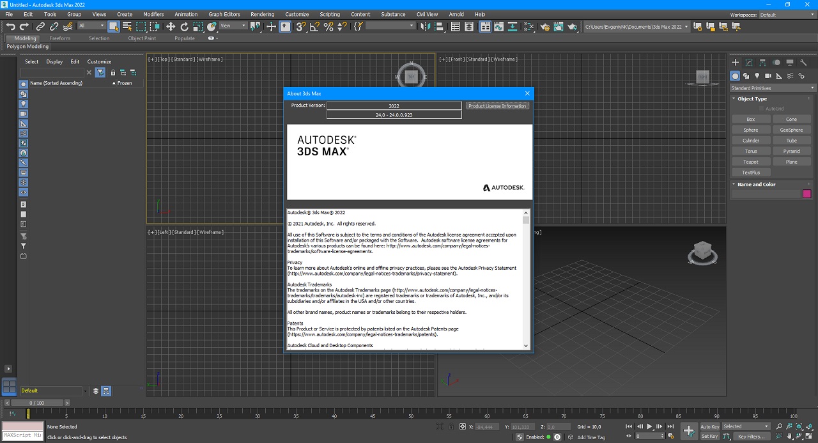Viewport: 818px width, 443px height.
Task: Toggle the Auto Key mode
Action: tap(709, 426)
